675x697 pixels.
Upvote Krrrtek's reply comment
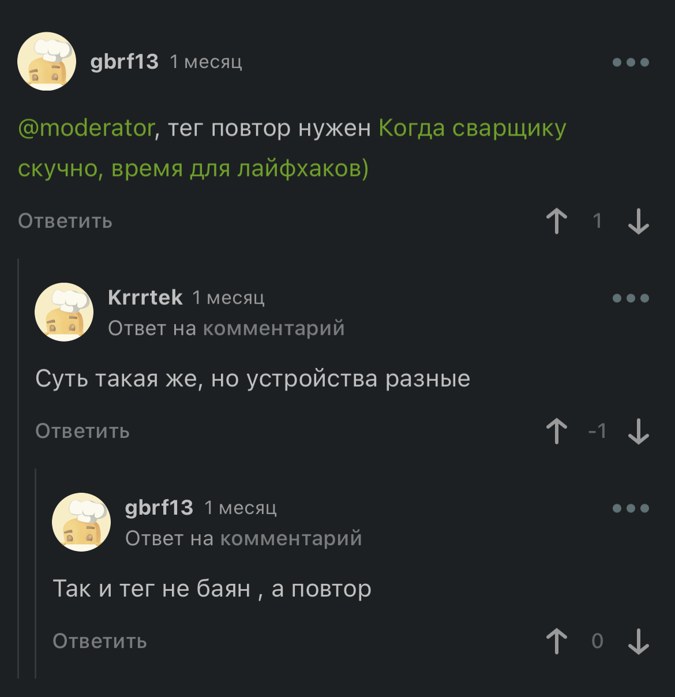click(557, 431)
